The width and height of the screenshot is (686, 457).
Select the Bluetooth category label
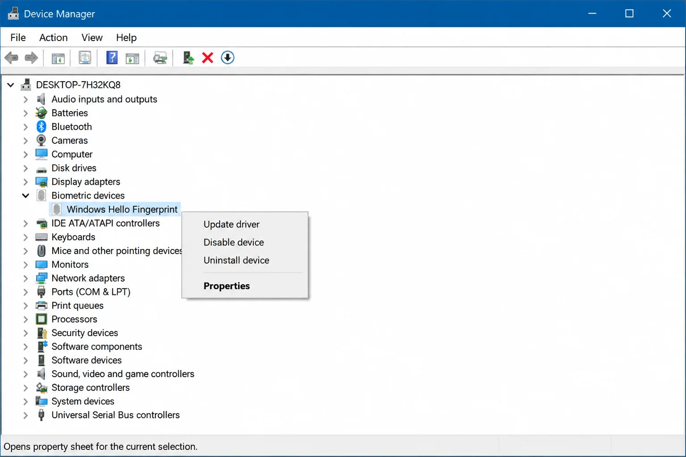coord(71,127)
